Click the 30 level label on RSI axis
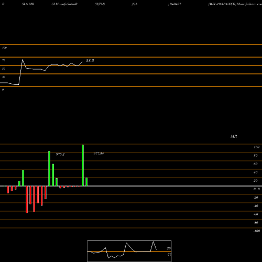262x262 pixels. [x=4, y=77]
